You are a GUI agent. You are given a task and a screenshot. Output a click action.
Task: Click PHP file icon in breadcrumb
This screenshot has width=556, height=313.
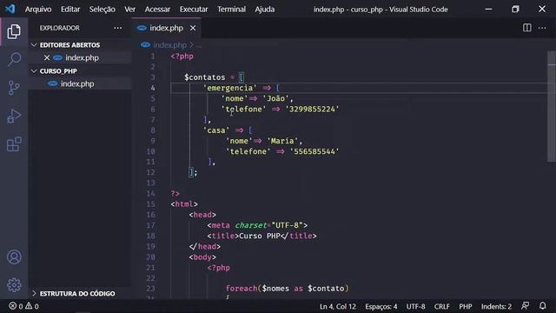[x=145, y=45]
